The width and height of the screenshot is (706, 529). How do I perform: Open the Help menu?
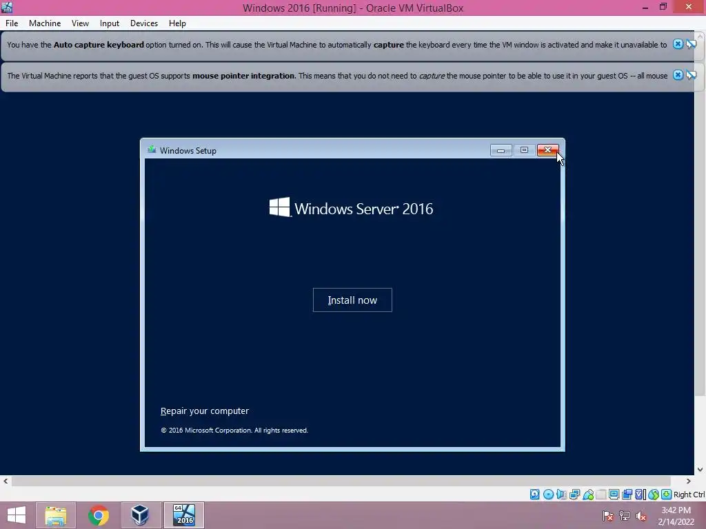tap(177, 23)
